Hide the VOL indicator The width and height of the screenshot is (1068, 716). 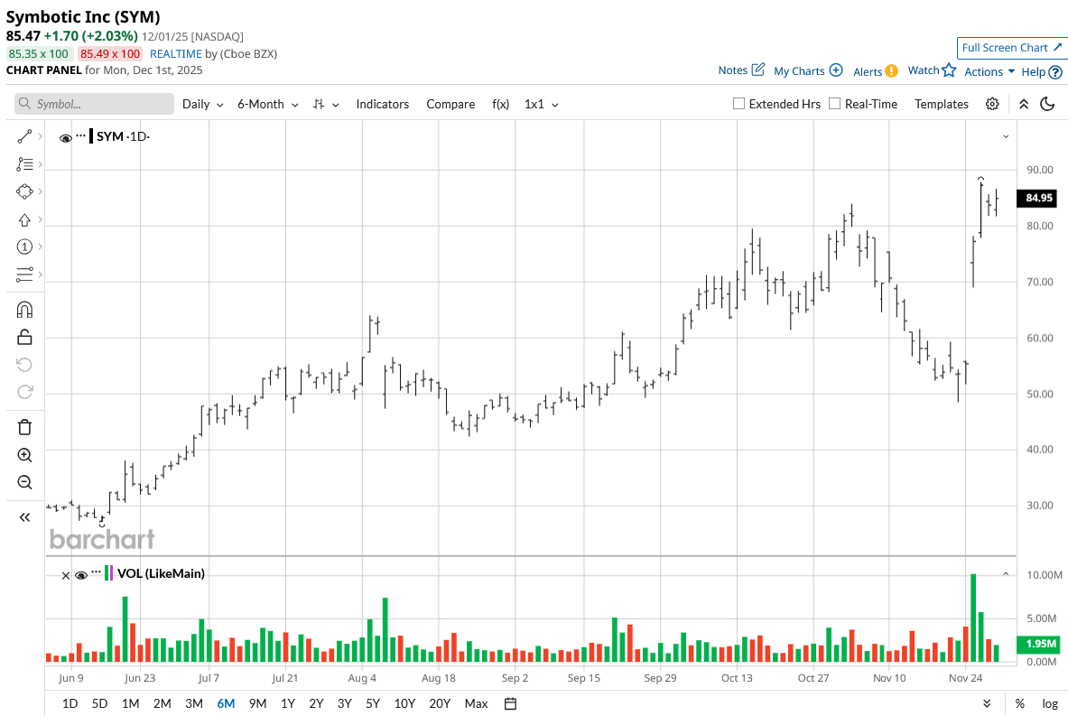(x=81, y=576)
